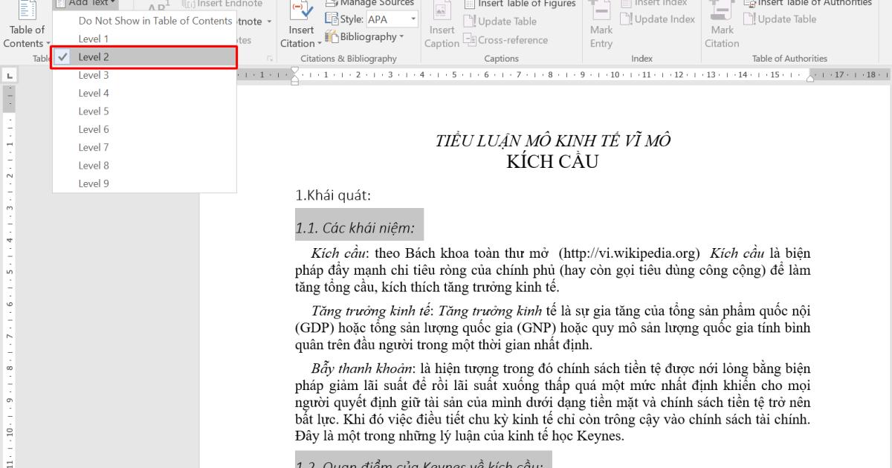The width and height of the screenshot is (892, 468).
Task: Open the APA citation style dropdown
Action: 413,19
